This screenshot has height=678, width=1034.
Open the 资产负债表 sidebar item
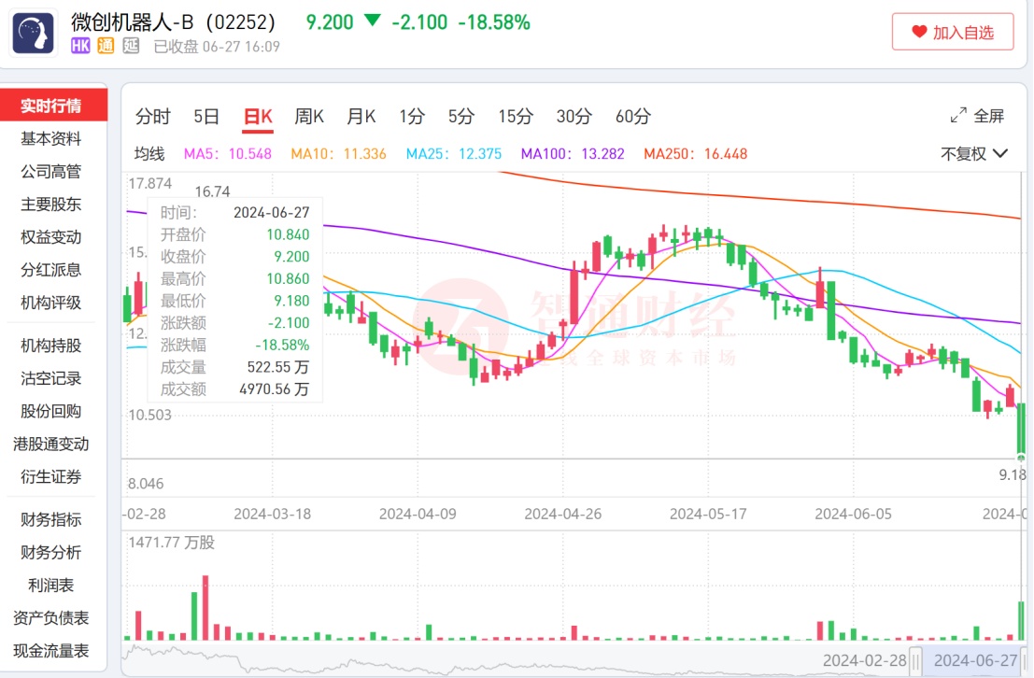pos(51,617)
